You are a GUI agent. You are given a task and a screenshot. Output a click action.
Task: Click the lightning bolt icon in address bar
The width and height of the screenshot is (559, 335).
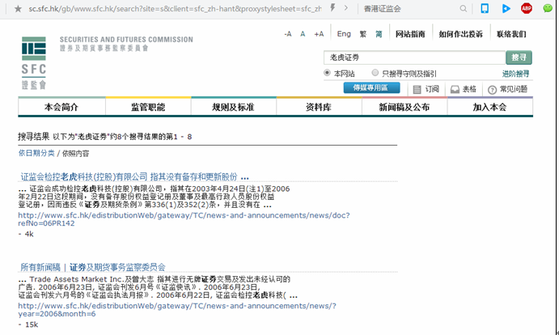tap(334, 8)
